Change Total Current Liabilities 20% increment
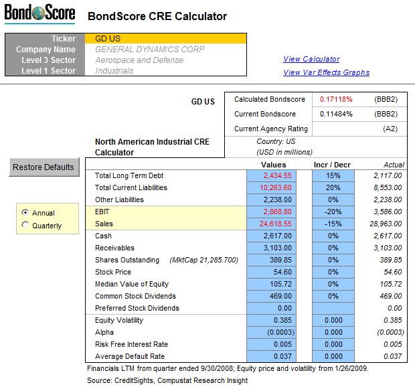415x387 pixels. [x=333, y=187]
